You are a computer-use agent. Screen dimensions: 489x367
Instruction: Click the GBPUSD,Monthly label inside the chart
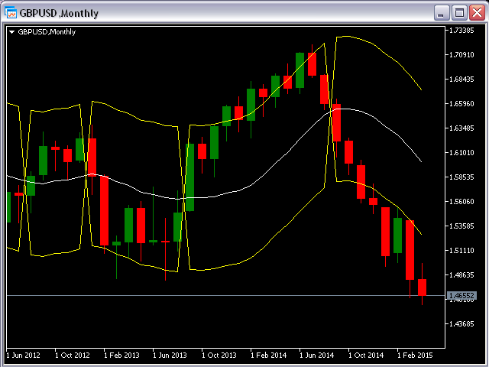[x=47, y=32]
